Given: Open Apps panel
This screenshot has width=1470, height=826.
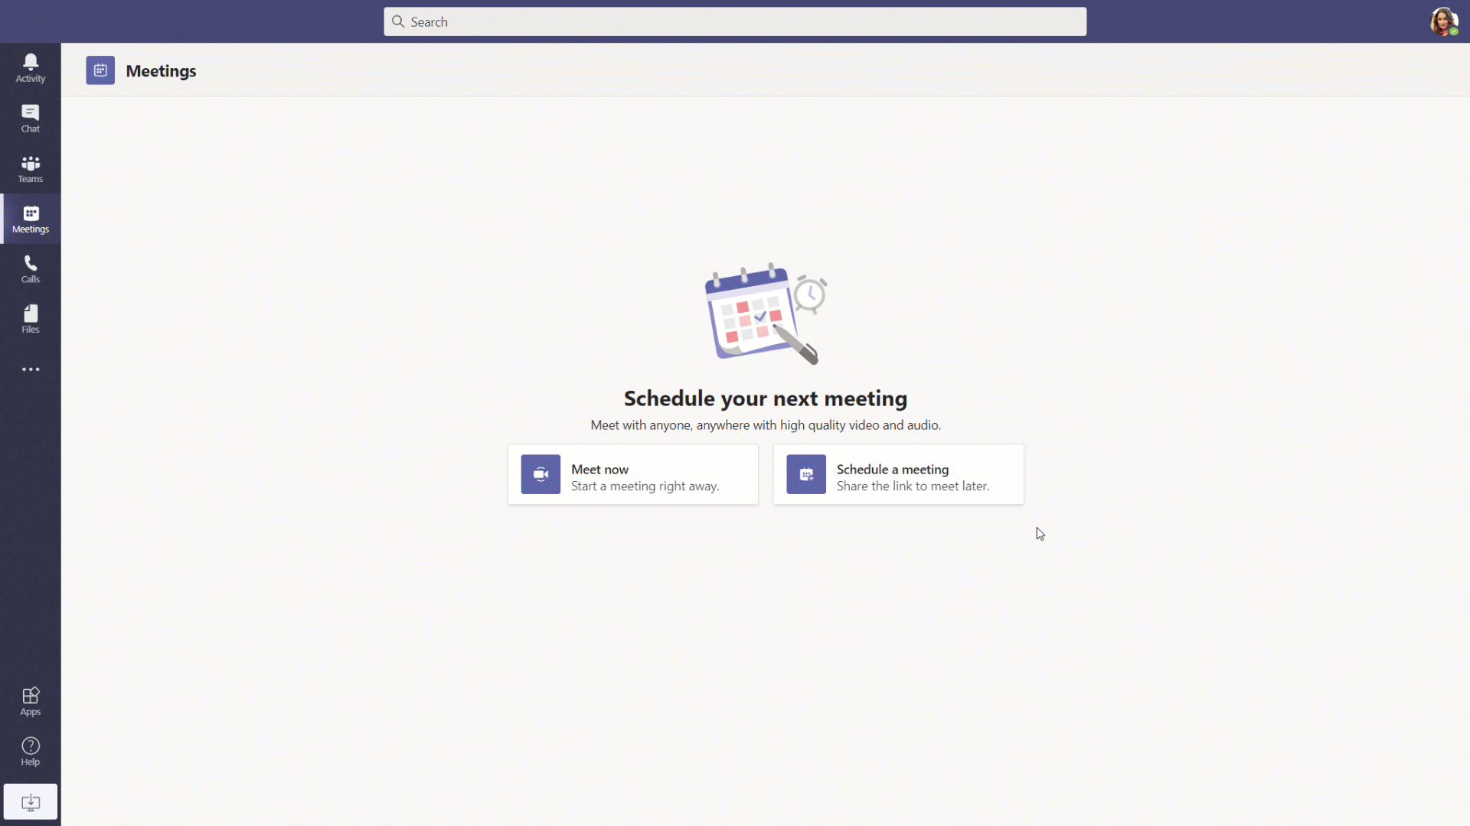Looking at the screenshot, I should [31, 700].
